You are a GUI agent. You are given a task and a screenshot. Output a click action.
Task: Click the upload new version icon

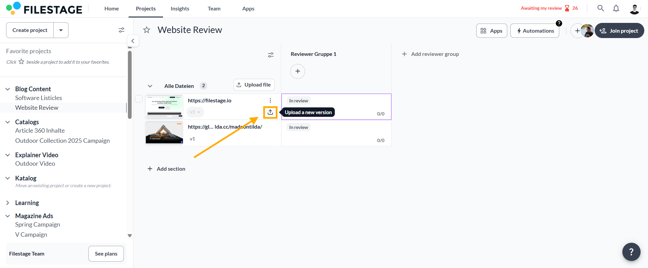coord(270,112)
